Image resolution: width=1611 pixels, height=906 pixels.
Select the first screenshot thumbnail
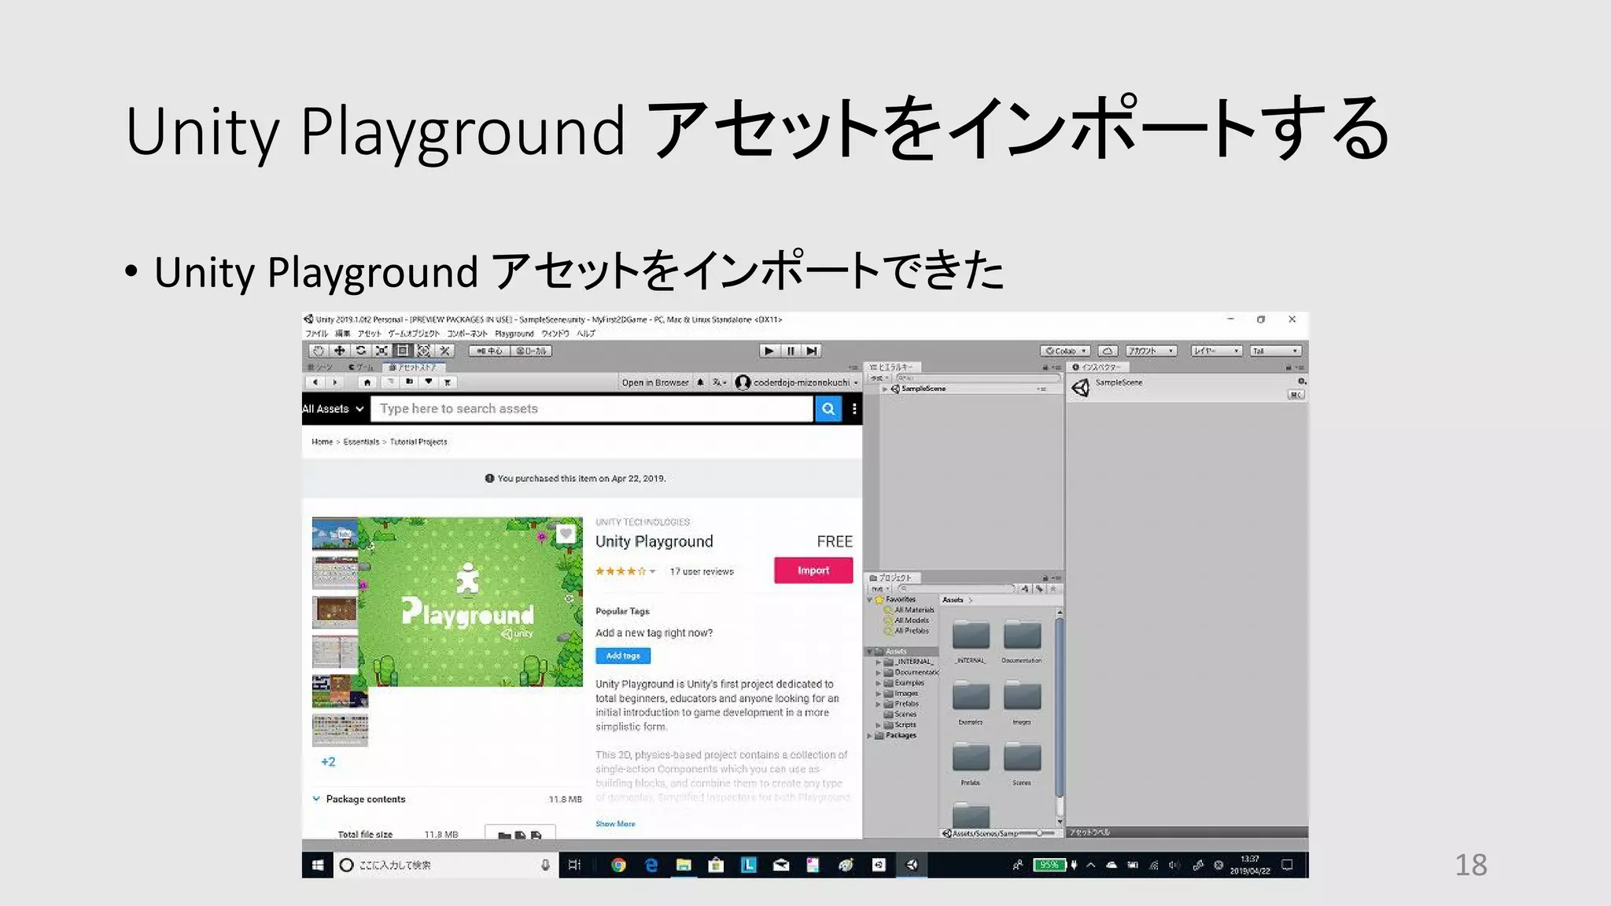pyautogui.click(x=335, y=533)
